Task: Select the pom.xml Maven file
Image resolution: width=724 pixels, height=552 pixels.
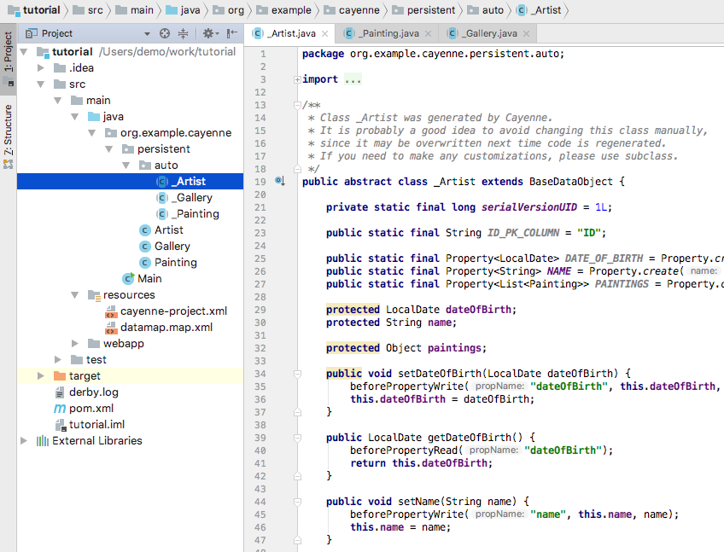Action: click(x=90, y=408)
